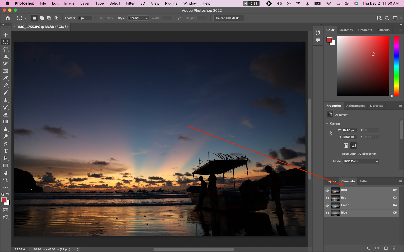Click the Select and Mask button
Image resolution: width=404 pixels, height=252 pixels.
pyautogui.click(x=229, y=18)
